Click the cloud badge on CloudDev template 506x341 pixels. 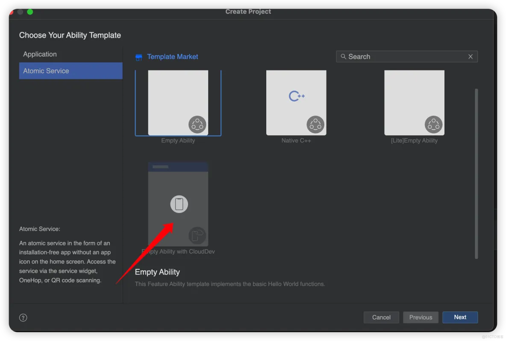point(197,235)
